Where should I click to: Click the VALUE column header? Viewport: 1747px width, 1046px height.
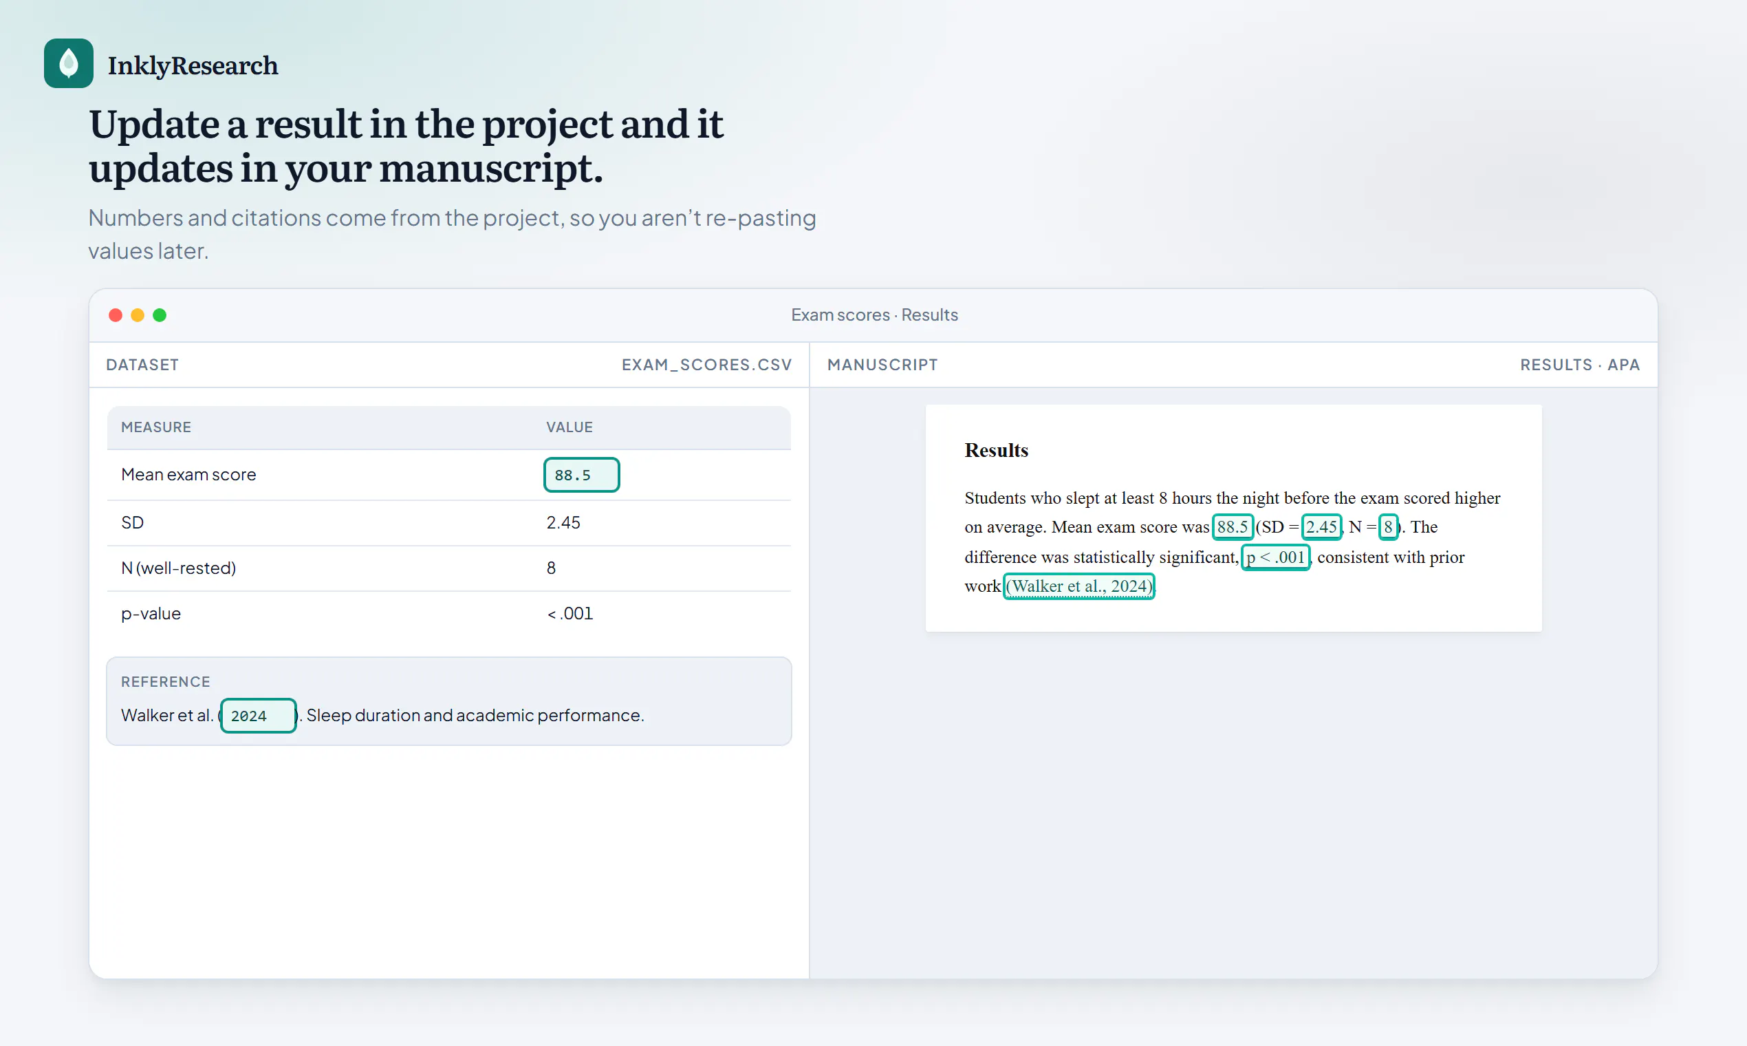[569, 427]
